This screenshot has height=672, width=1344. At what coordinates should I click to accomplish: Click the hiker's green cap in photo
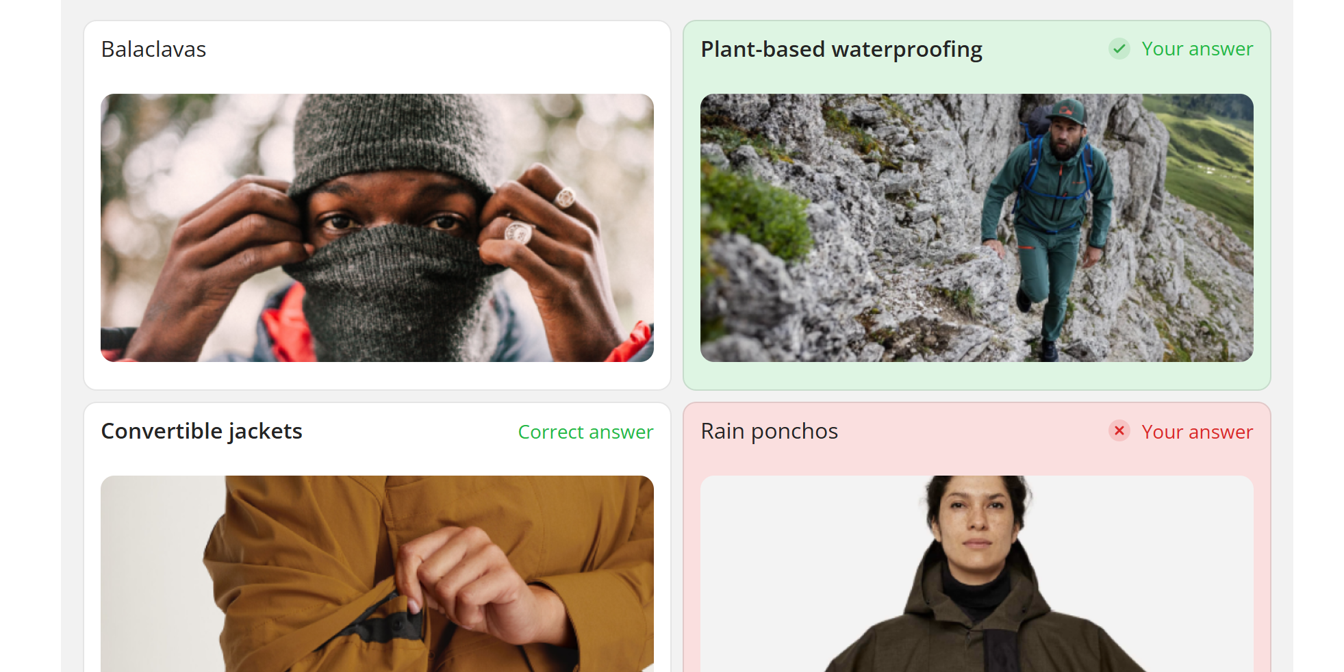click(1066, 110)
